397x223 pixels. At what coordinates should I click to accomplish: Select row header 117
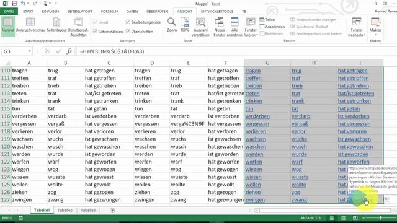coord(6,124)
